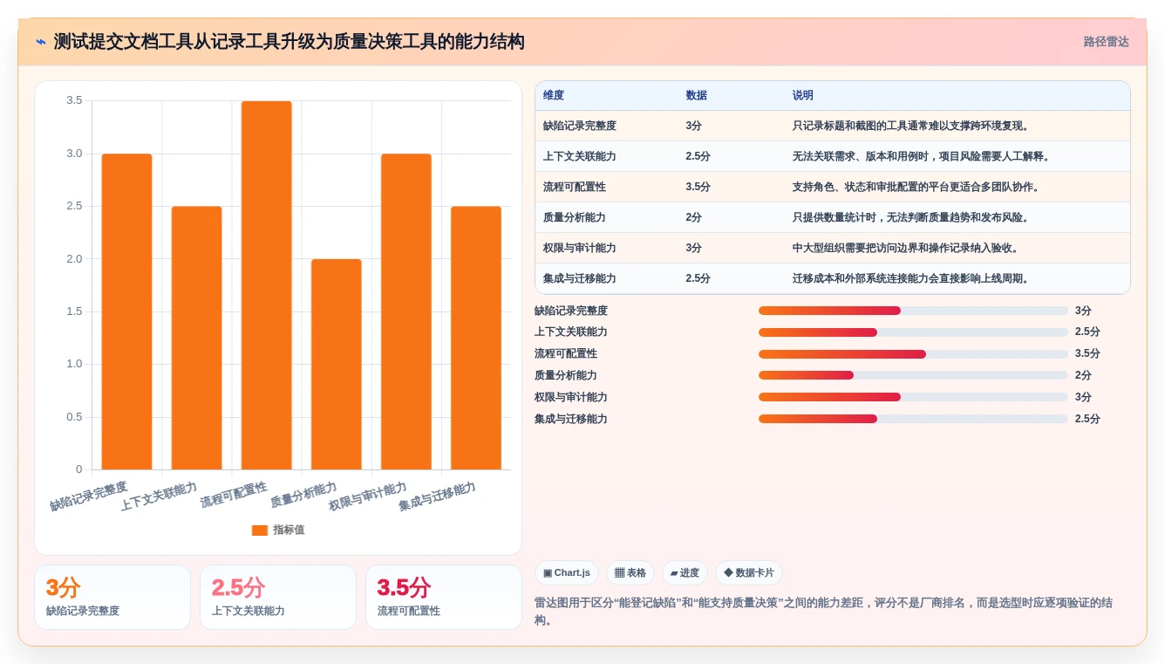1165x664 pixels.
Task: Click the Chart.js tag button
Action: [x=567, y=572]
